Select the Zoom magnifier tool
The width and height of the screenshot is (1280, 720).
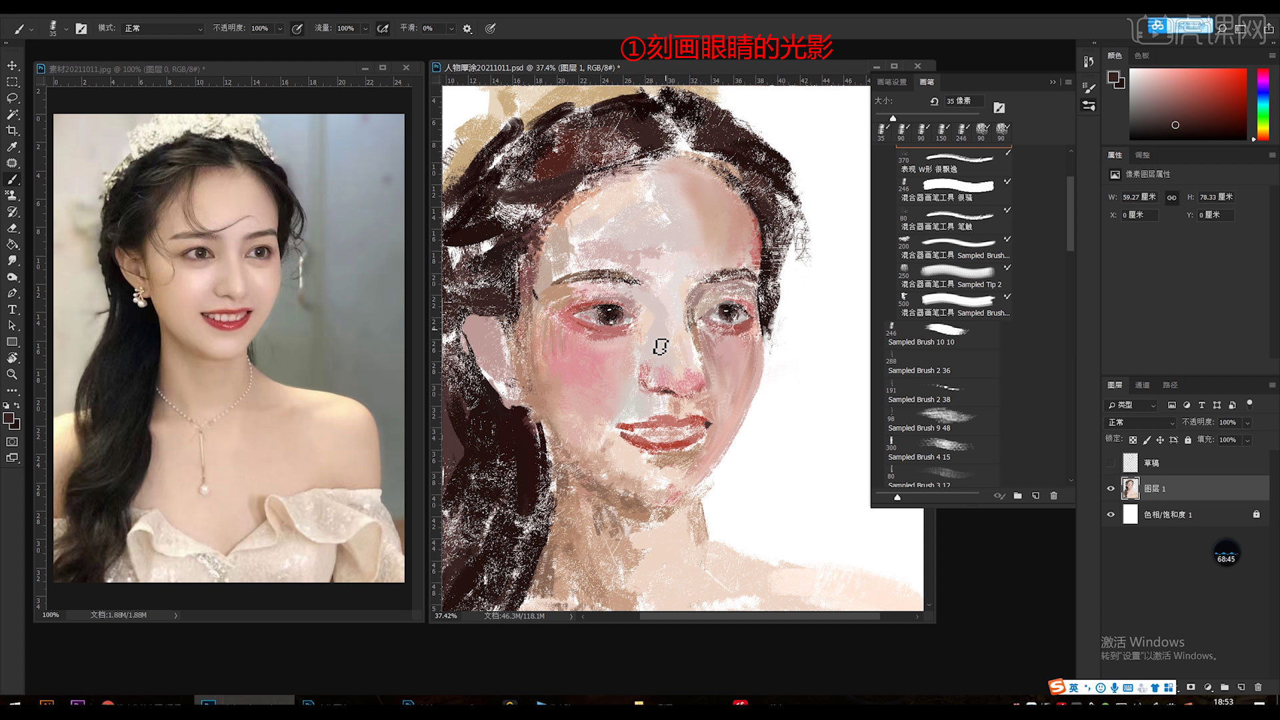pyautogui.click(x=12, y=375)
